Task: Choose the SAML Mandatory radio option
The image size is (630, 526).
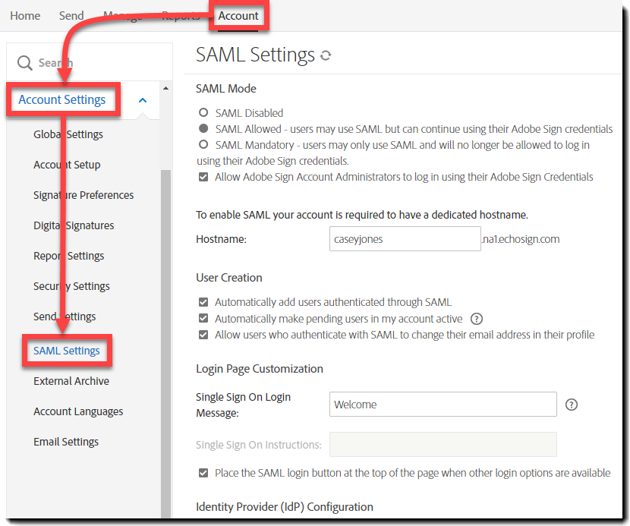Action: point(203,144)
